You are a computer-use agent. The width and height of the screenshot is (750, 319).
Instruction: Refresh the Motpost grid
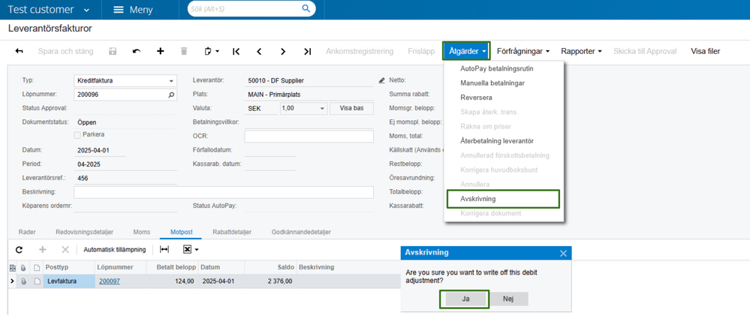click(19, 249)
